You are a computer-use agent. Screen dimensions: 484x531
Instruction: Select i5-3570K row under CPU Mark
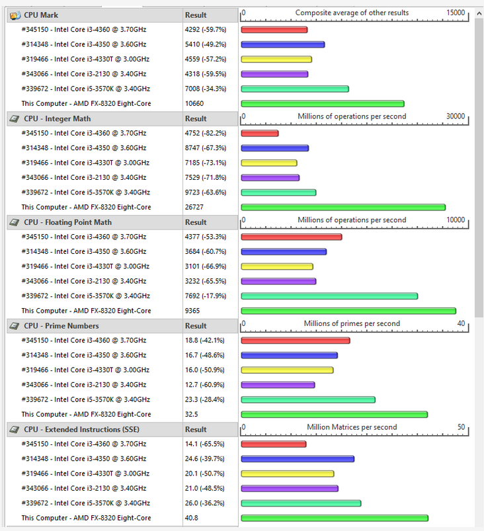pos(122,89)
